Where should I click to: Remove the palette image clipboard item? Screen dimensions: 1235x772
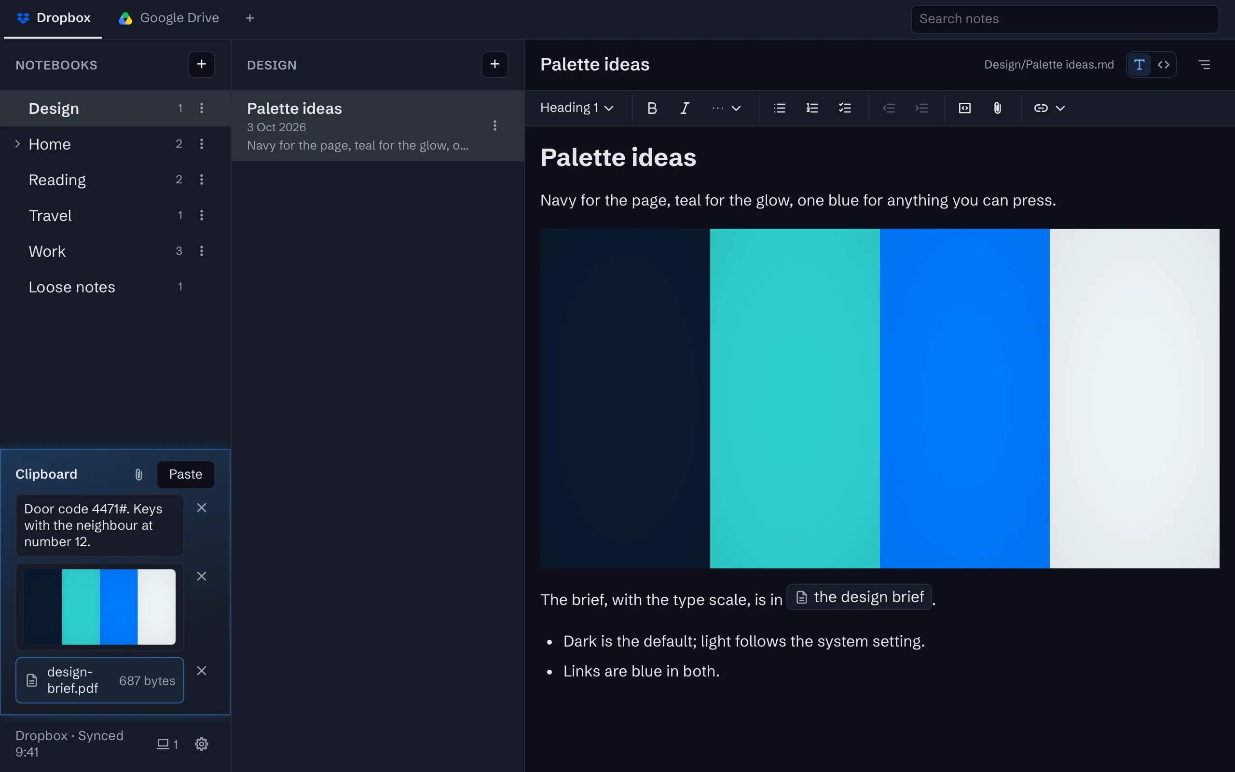tap(202, 576)
